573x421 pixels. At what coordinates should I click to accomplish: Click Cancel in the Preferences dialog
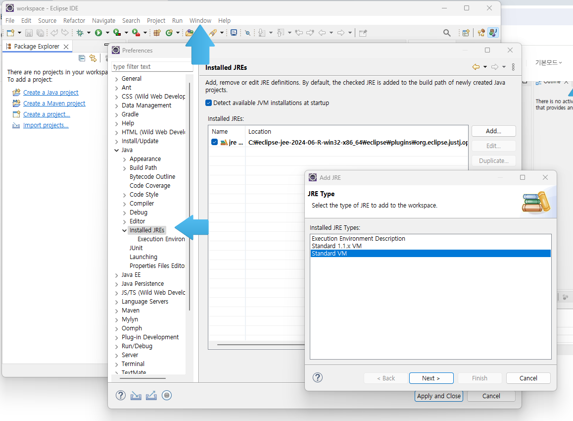point(491,396)
